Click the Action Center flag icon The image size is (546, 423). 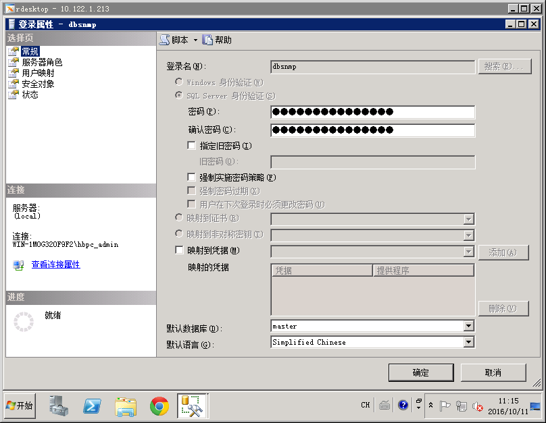(x=445, y=405)
